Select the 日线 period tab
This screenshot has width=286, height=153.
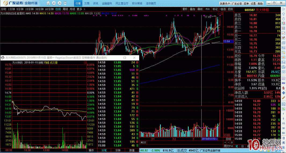tap(58, 9)
